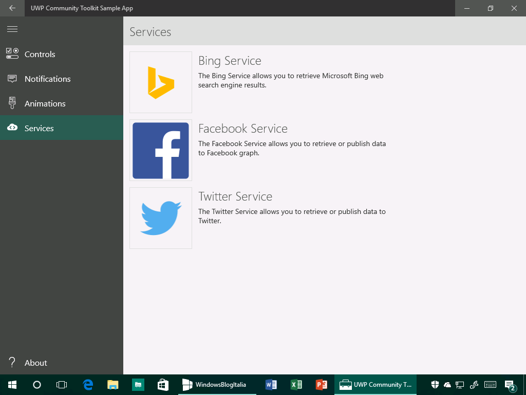This screenshot has height=395, width=526.
Task: Click the Facebook Service description text
Action: 292,148
